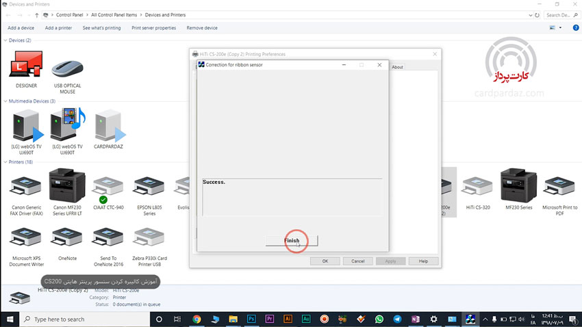Image resolution: width=582 pixels, height=327 pixels.
Task: Select the CARDPARDAZ multimedia device
Action: point(108,130)
